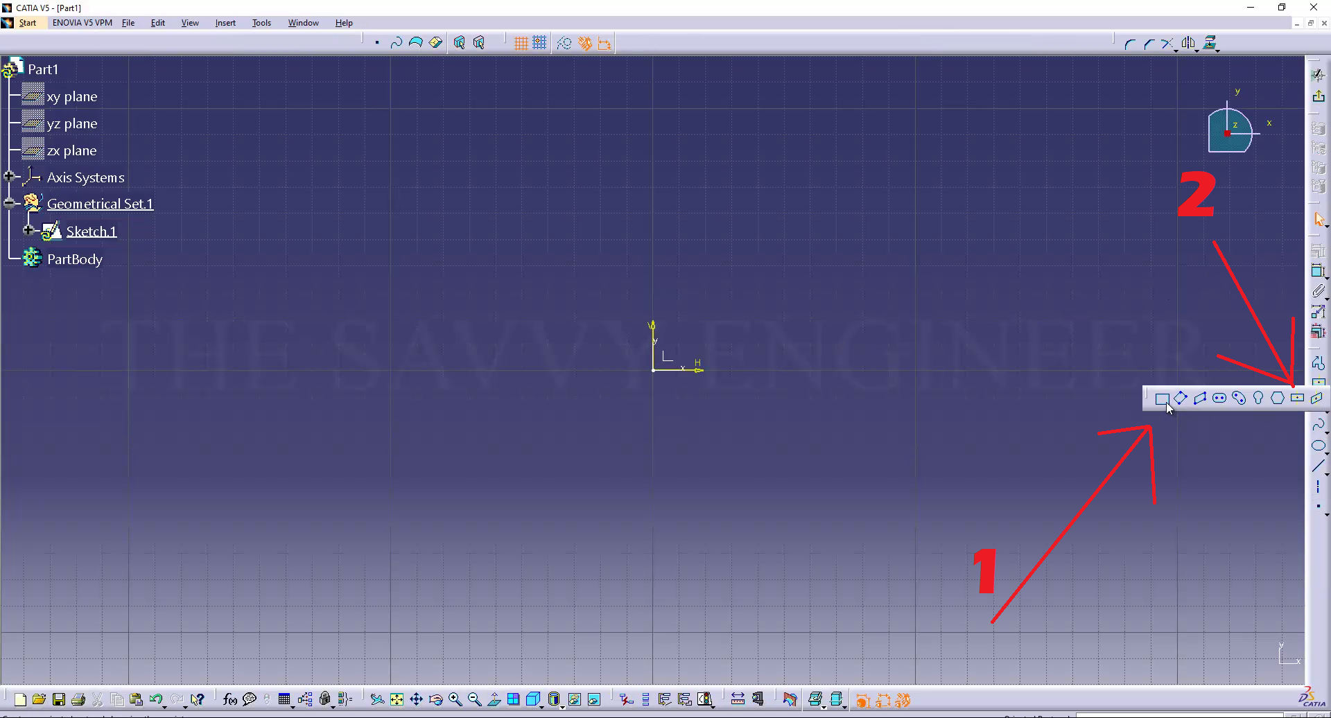1331x718 pixels.
Task: Toggle Geometrical Constraints mode
Action: coord(585,44)
